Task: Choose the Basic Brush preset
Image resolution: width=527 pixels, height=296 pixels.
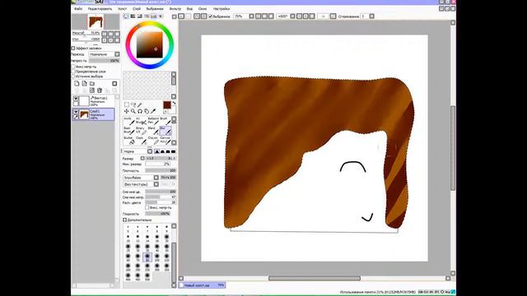Action: (x=129, y=131)
